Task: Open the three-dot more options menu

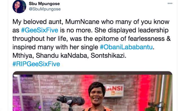Action: pyautogui.click(x=170, y=3)
